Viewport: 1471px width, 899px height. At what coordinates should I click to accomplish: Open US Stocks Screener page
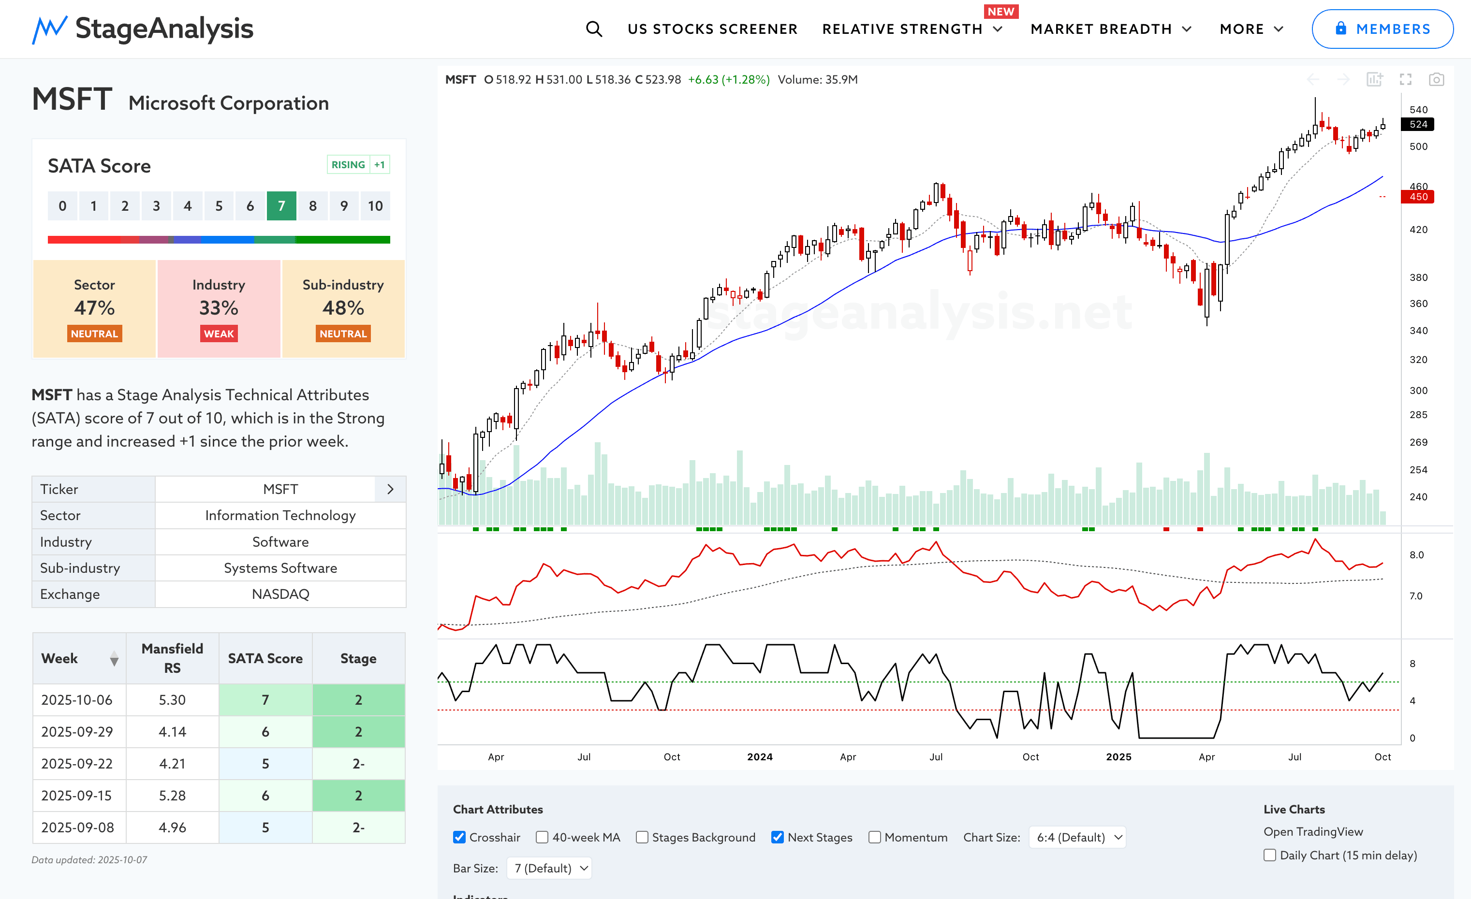712,29
